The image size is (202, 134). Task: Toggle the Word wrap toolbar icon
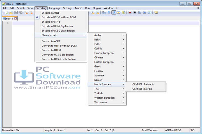[104, 13]
